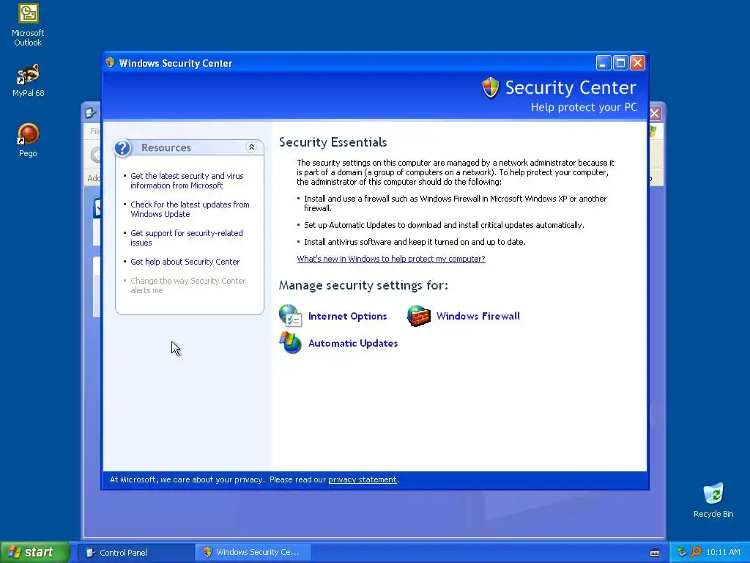Click the 'Set up Automatic Updates' bullet text
Image resolution: width=750 pixels, height=563 pixels.
(x=444, y=225)
